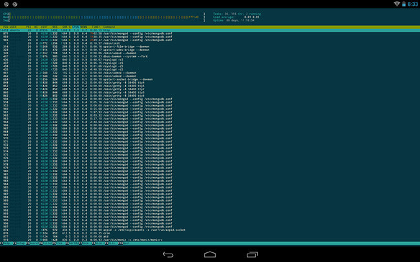Click the Mem usage meter bar

click(104, 17)
